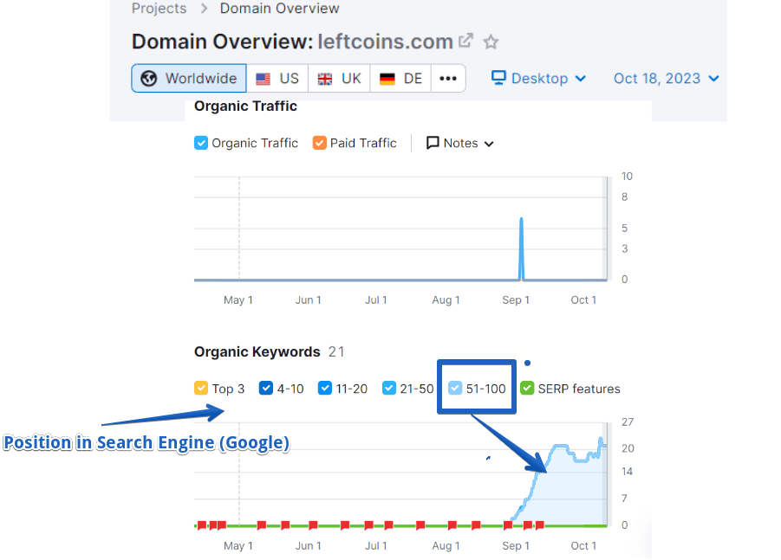Click the US flag icon

point(263,79)
